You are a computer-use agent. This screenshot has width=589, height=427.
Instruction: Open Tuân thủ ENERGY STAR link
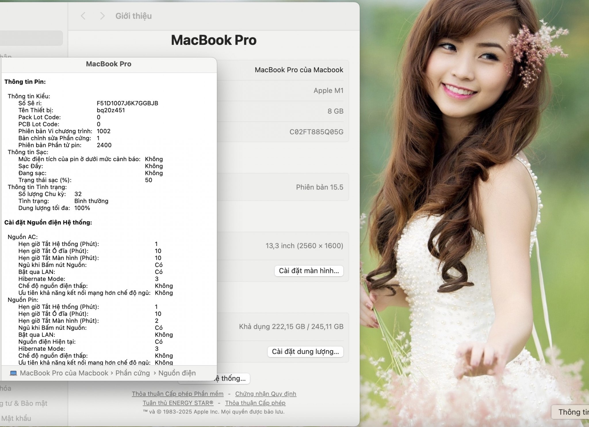tap(178, 403)
